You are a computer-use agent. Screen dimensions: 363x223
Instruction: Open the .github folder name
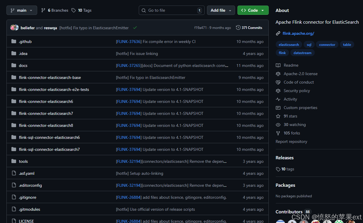tap(25, 42)
